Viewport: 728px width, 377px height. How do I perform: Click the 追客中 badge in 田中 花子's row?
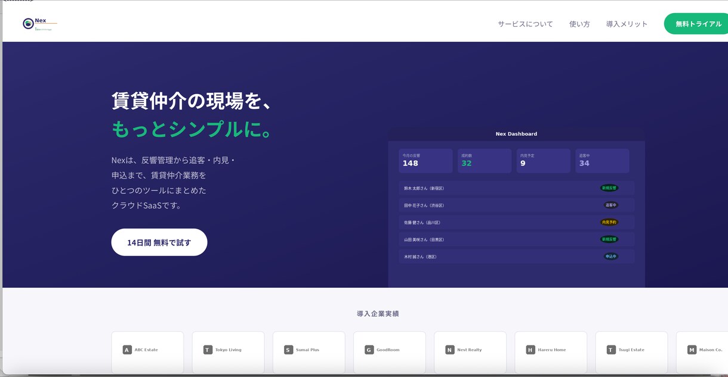coord(610,205)
